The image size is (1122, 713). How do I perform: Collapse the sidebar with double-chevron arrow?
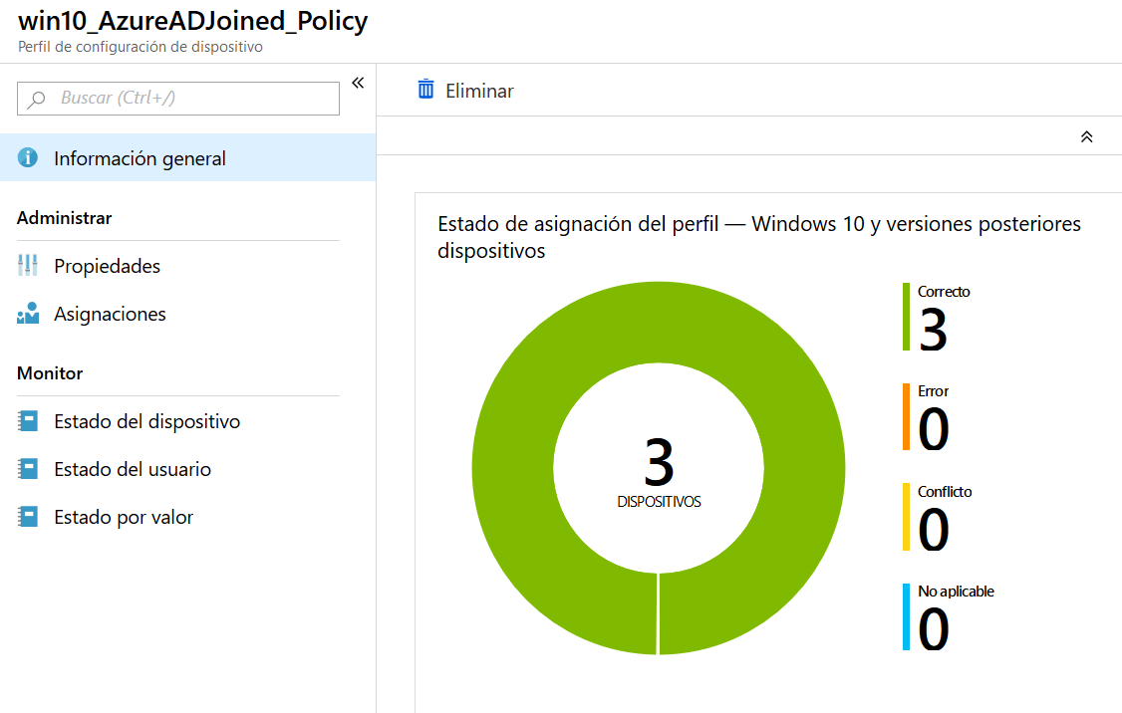(358, 83)
